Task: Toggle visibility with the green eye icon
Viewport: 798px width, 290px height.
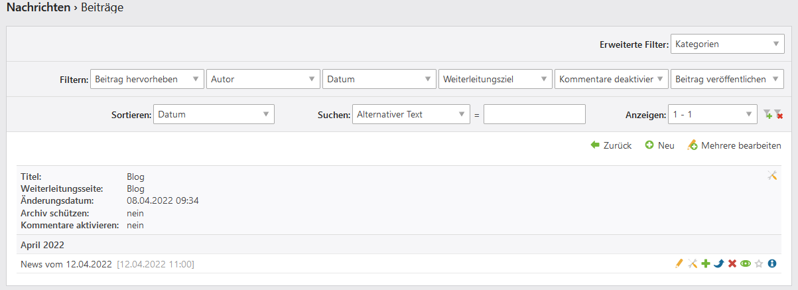Action: coord(746,263)
